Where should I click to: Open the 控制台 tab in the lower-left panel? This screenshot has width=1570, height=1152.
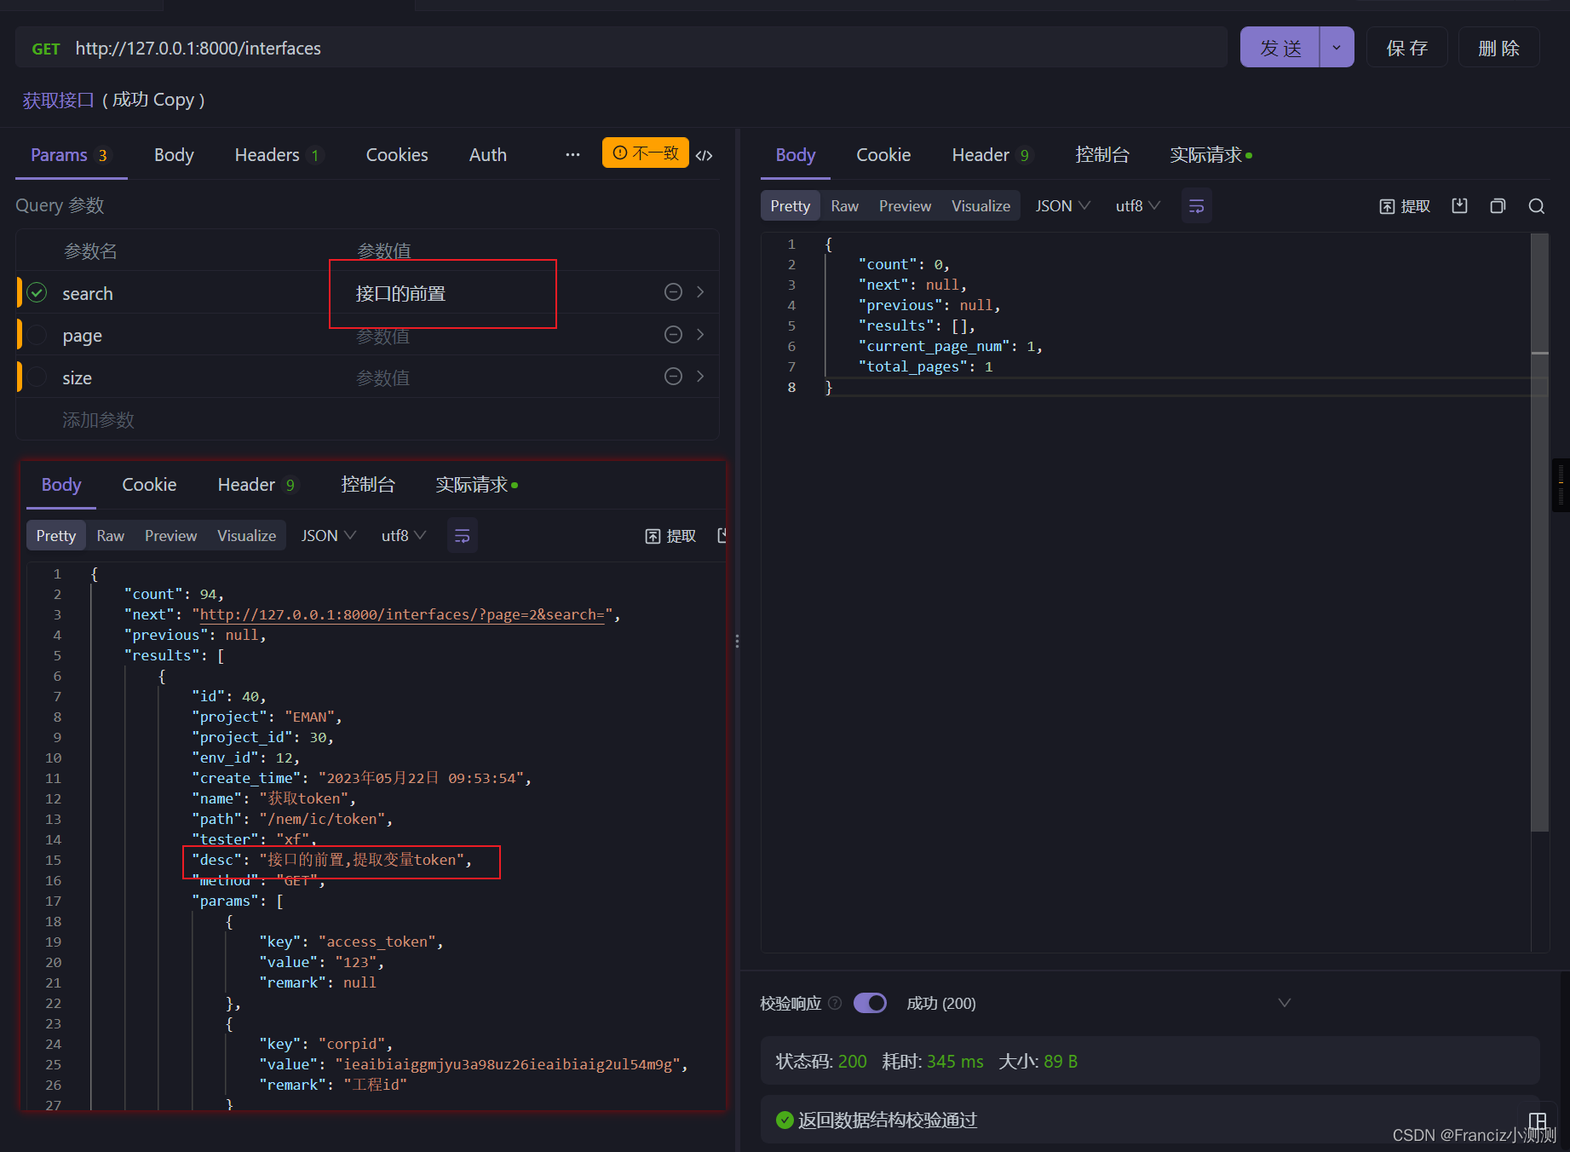368,485
